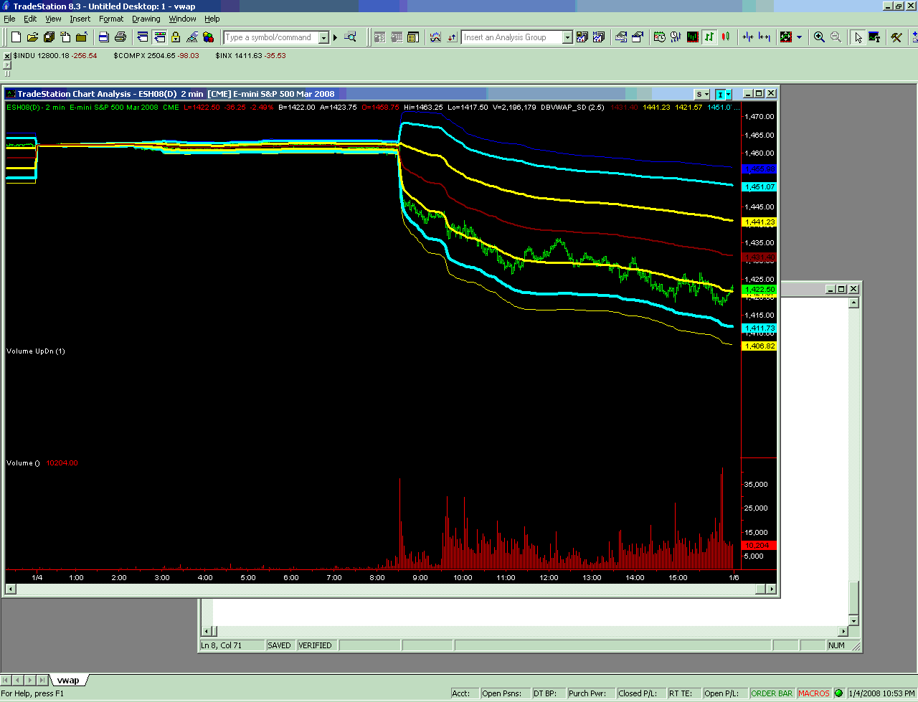Open a file with the folder icon

[x=33, y=37]
